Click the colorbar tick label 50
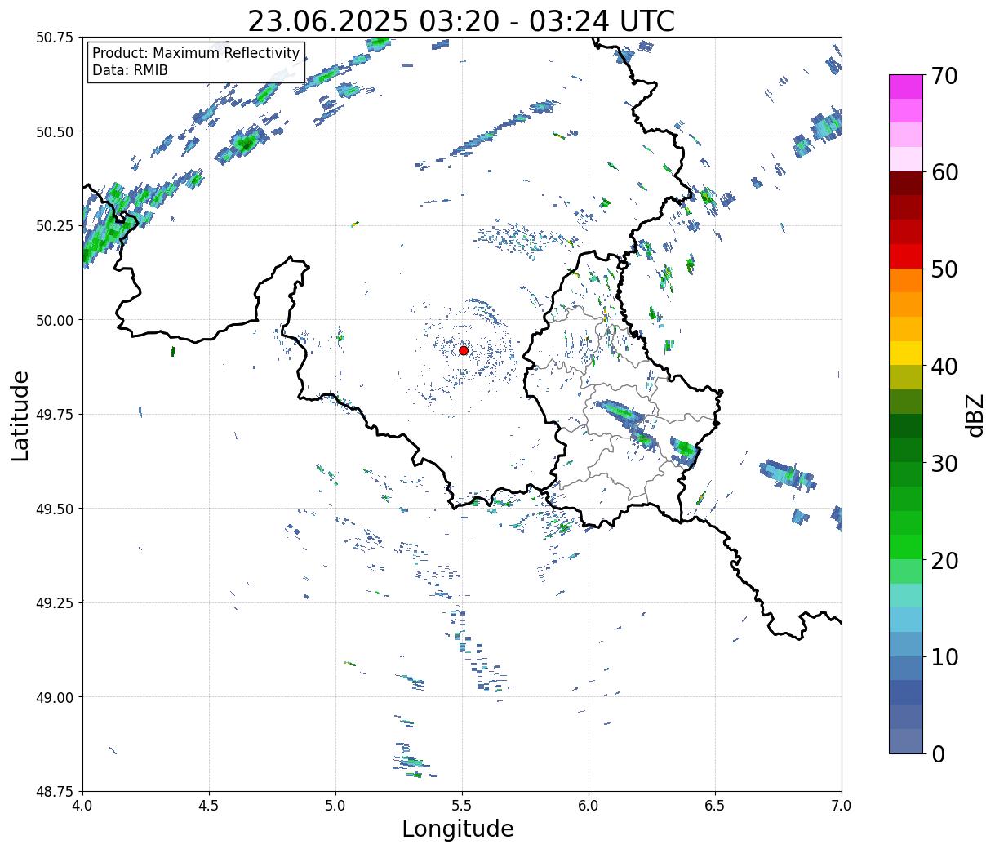The image size is (995, 849). click(944, 269)
